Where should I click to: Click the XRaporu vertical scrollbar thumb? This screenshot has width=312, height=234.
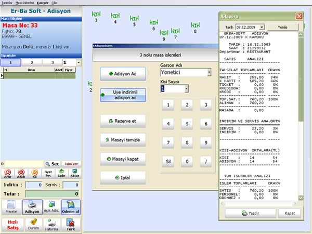[x=301, y=79]
